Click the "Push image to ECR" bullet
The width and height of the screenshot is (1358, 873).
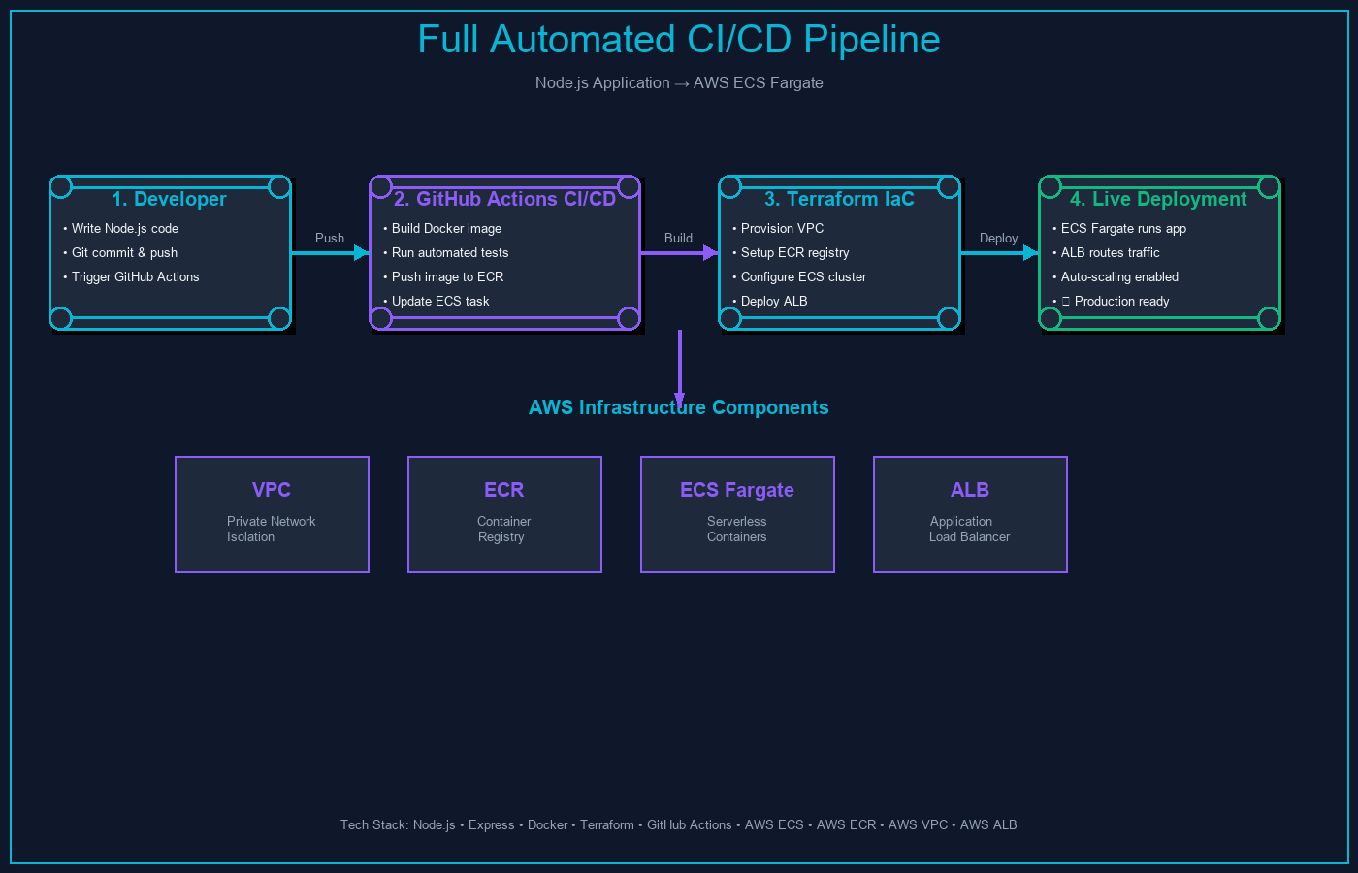pos(447,276)
